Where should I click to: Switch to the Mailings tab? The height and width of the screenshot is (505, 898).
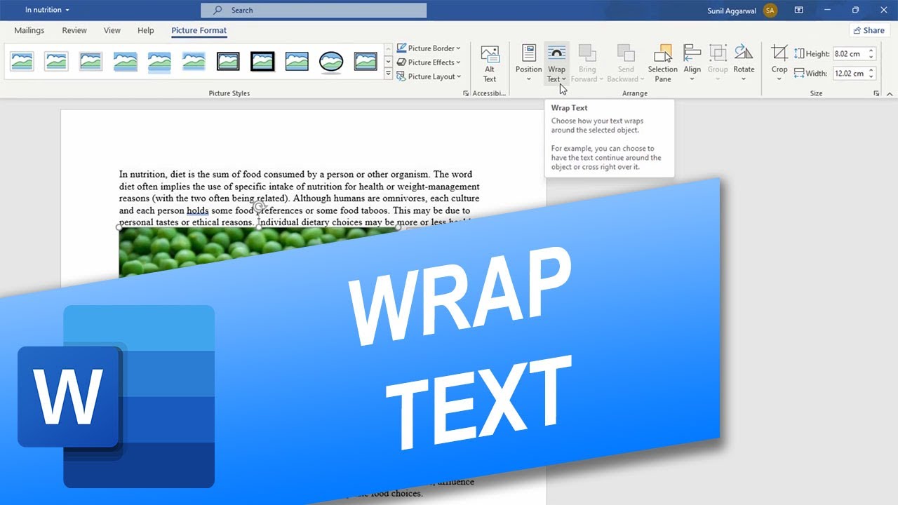[x=29, y=30]
